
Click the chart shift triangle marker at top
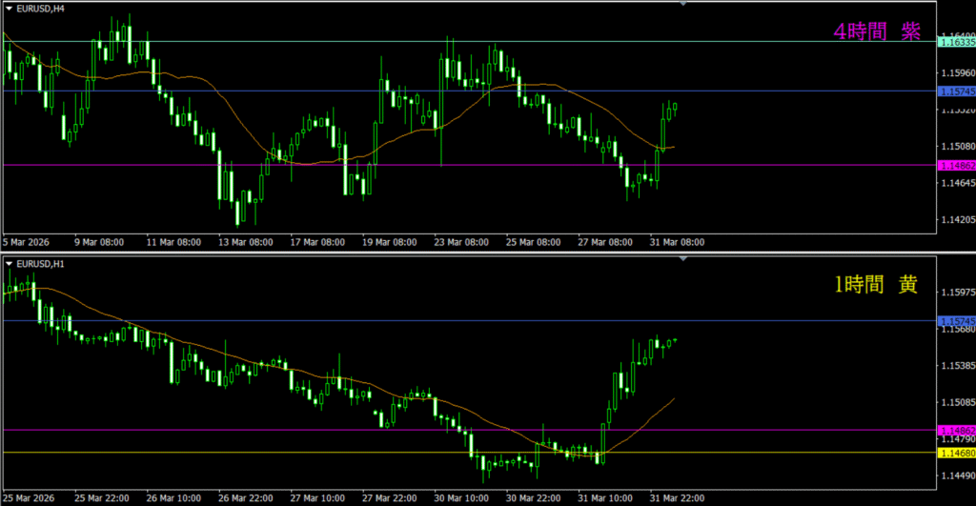point(682,4)
